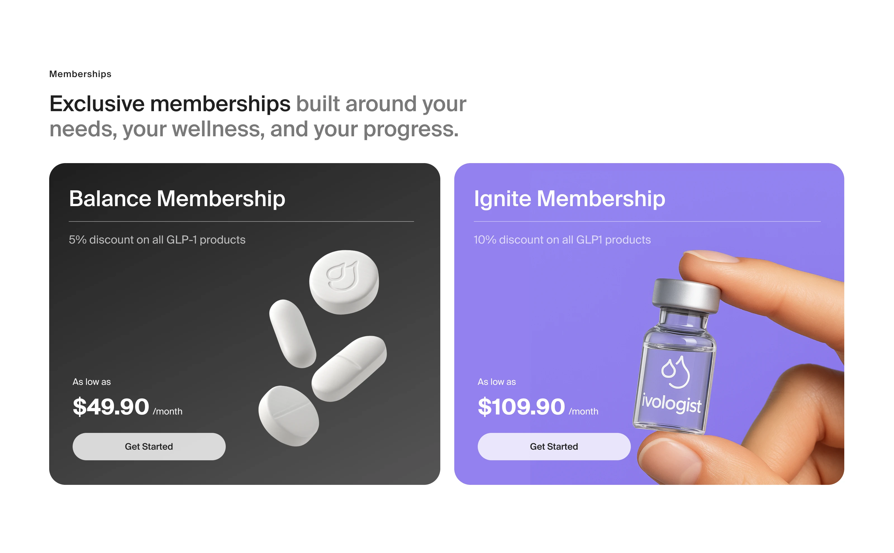Click Get Started on Balance Membership
This screenshot has width=894, height=553.
coord(149,446)
